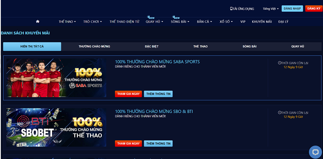Click the NEW badge above Quay Hũ
The height and width of the screenshot is (159, 323).
(151, 17)
